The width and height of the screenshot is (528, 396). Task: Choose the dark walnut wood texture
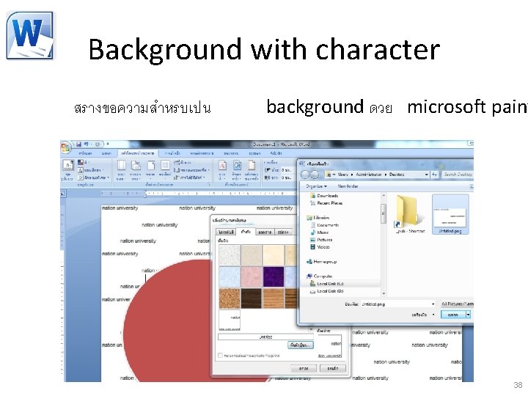click(x=252, y=298)
